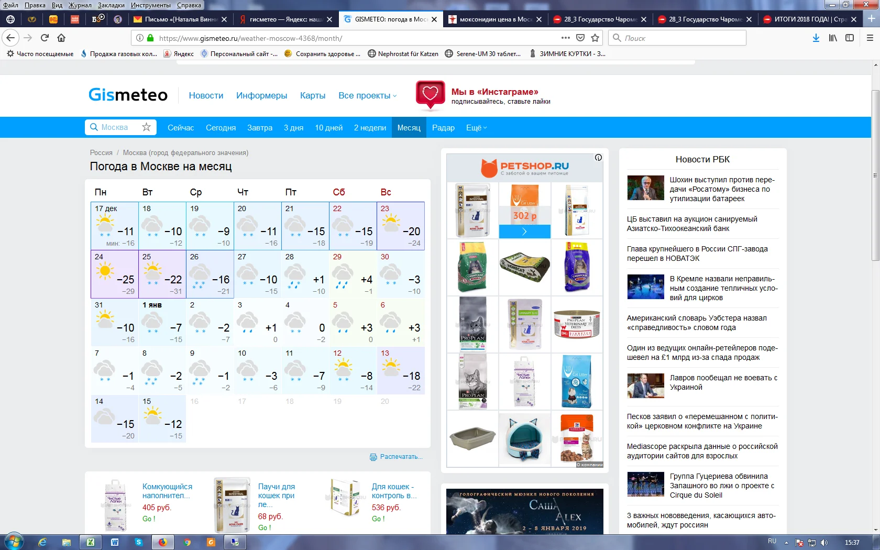Open the 1 янв forecast cell

[162, 322]
